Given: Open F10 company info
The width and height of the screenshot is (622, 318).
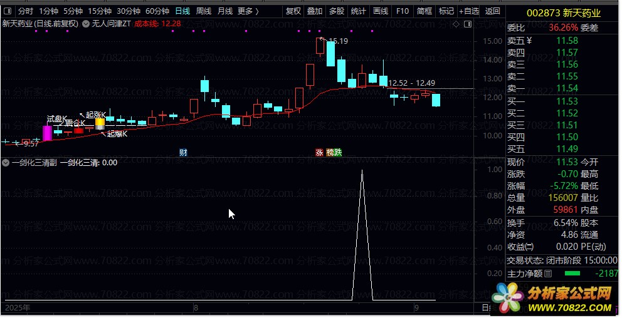Looking at the screenshot, I should point(403,11).
